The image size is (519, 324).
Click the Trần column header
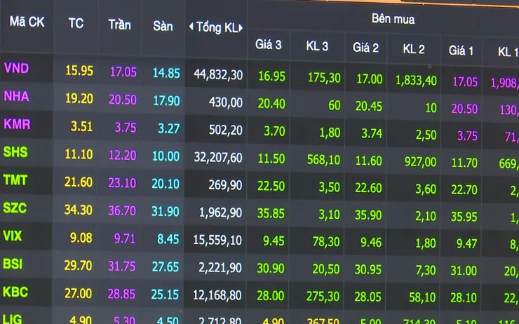119,25
